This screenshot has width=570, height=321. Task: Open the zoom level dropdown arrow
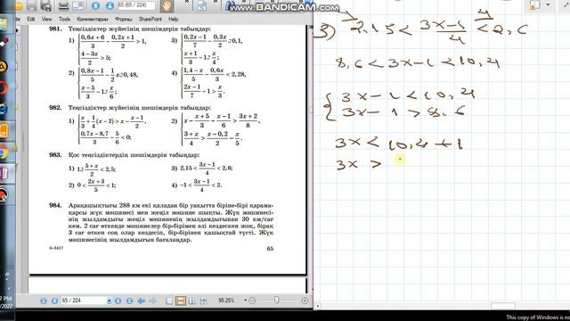[246, 300]
